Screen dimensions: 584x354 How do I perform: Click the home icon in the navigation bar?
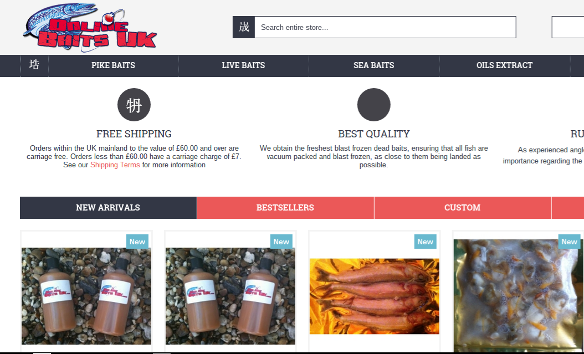(x=34, y=65)
